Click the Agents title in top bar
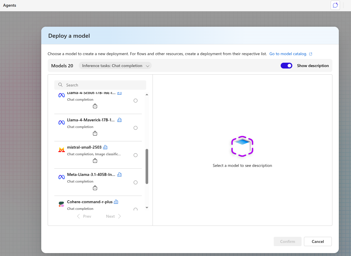 point(10,5)
